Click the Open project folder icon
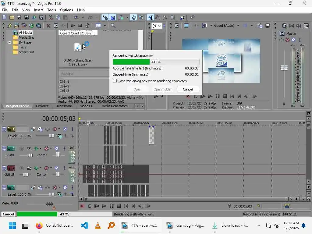This screenshot has width=312, height=234. 12,17
